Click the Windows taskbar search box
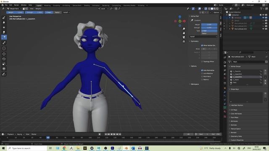The image size is (269, 151). [27, 148]
